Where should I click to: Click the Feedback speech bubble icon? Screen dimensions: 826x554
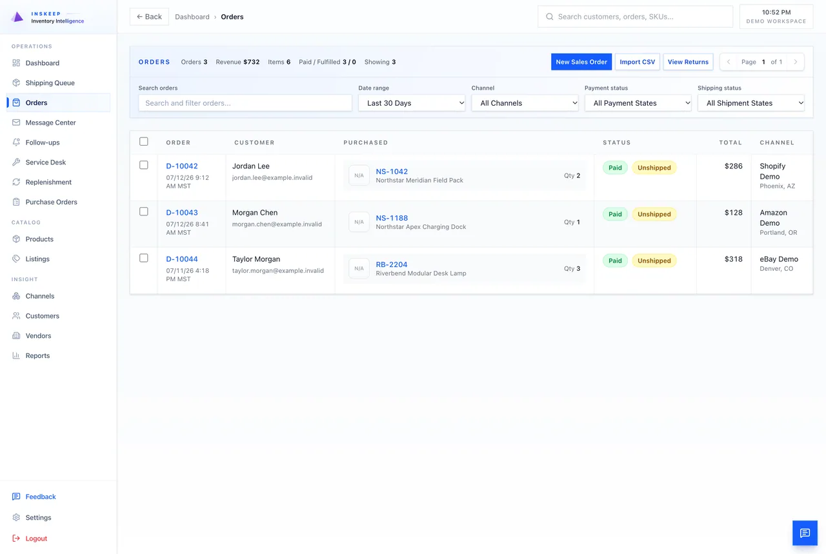click(x=16, y=497)
